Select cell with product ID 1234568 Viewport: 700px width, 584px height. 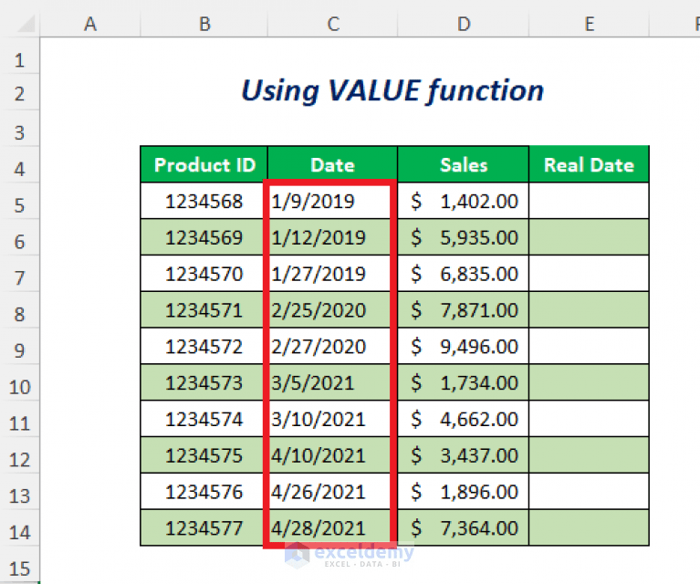point(204,201)
